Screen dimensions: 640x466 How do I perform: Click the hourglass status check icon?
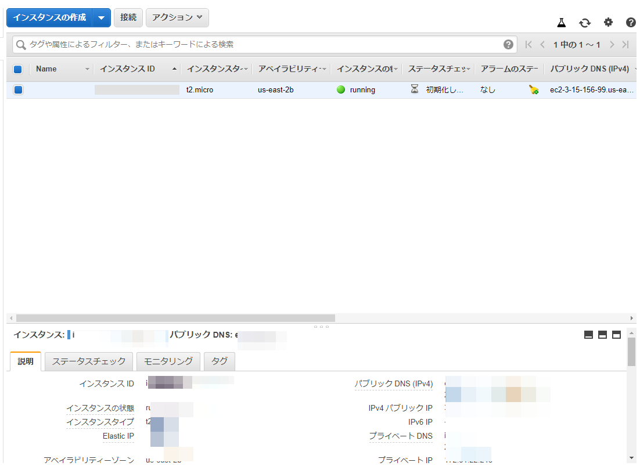coord(414,89)
